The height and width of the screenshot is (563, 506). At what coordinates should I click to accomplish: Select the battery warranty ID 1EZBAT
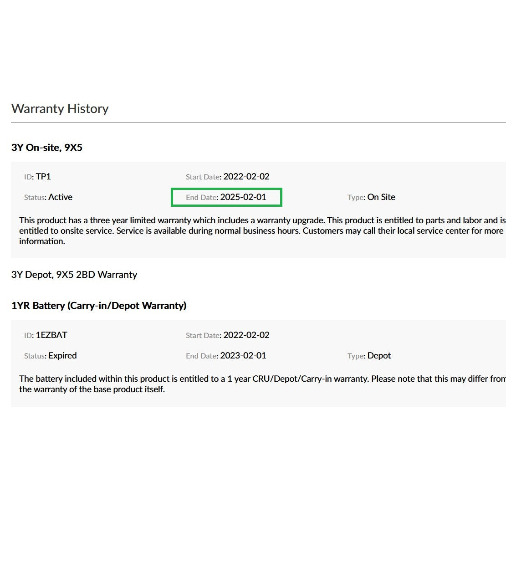click(51, 335)
